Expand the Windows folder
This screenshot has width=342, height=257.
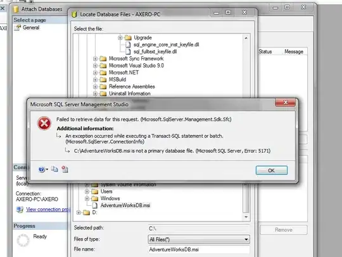point(87,198)
